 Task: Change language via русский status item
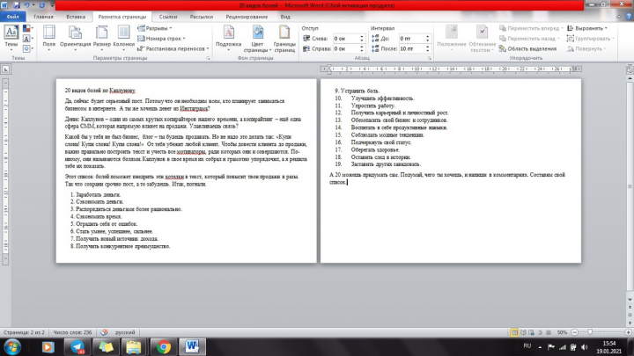click(x=125, y=332)
